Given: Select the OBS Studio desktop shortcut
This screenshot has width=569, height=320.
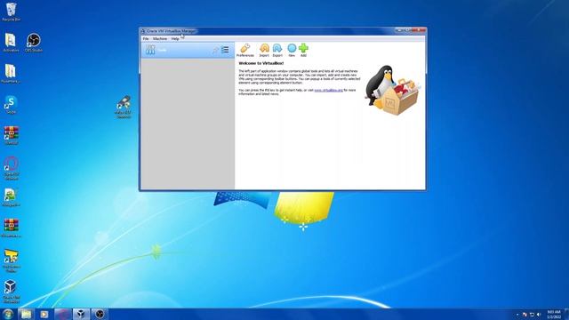Looking at the screenshot, I should point(34,43).
